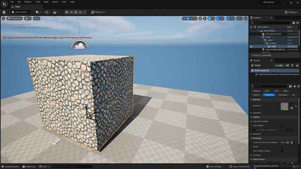Image resolution: width=301 pixels, height=169 pixels.
Task: Activate the viewport Select tool arrow
Action: click(x=184, y=18)
